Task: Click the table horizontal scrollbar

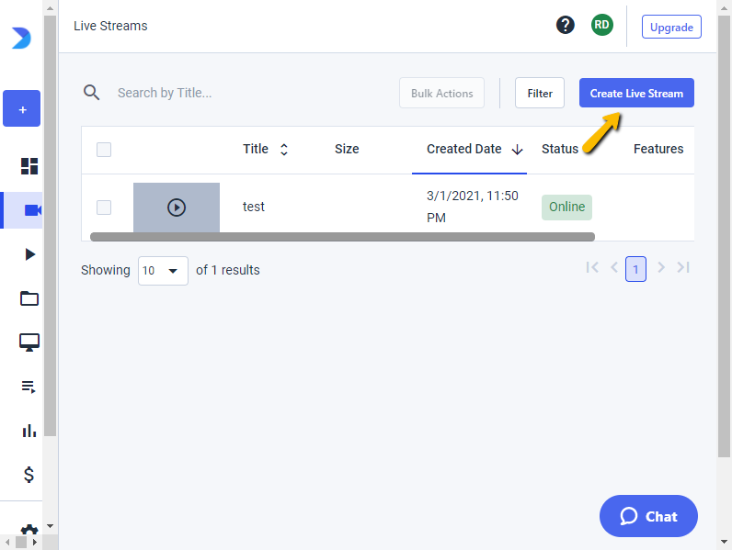Action: click(342, 237)
